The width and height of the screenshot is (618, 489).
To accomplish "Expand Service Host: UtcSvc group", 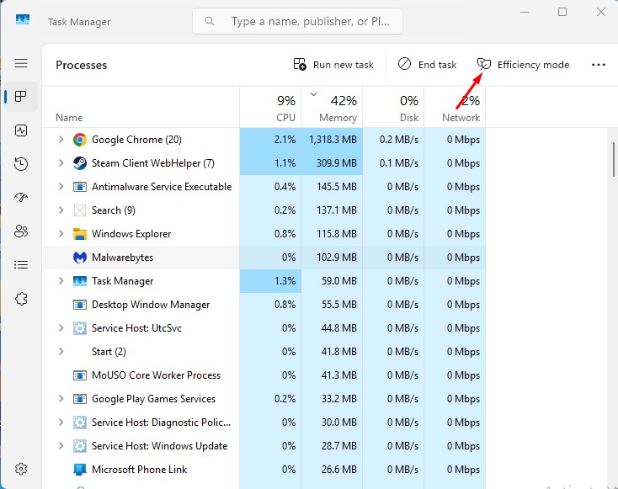I will [61, 328].
